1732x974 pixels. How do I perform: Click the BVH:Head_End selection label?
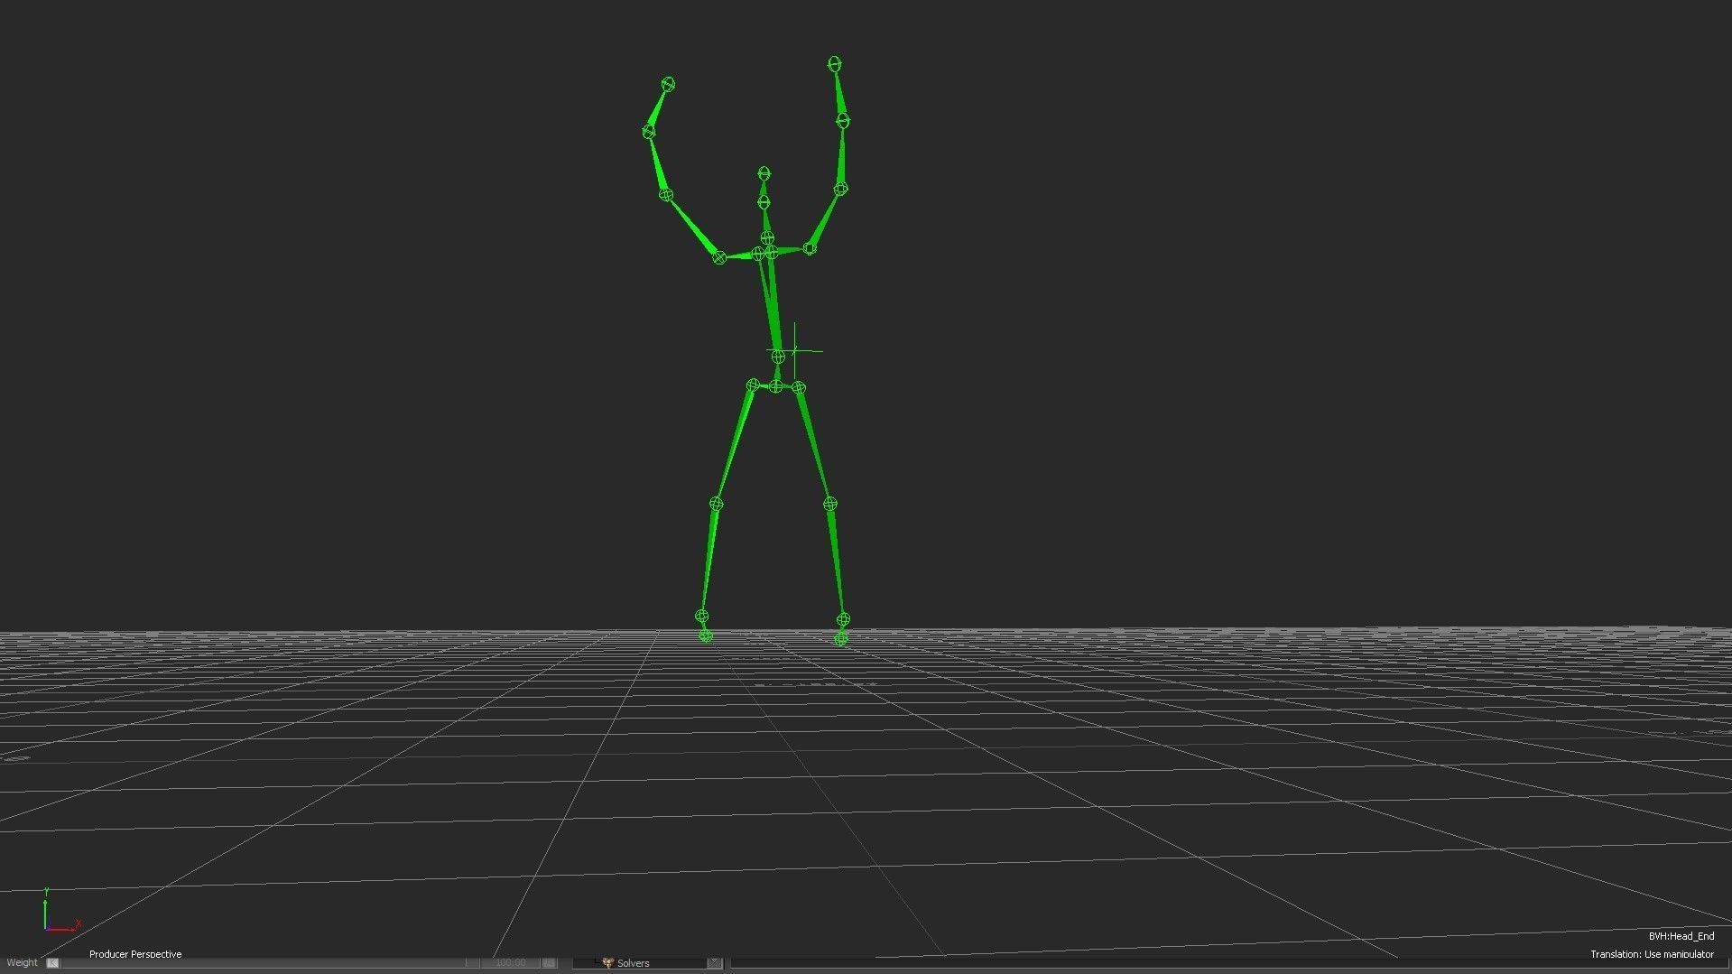click(1681, 936)
